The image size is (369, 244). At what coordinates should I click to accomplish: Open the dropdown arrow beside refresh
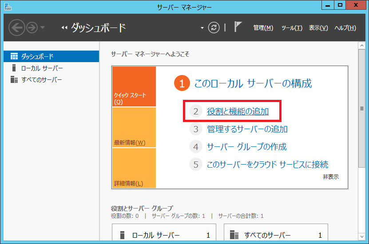pos(202,28)
